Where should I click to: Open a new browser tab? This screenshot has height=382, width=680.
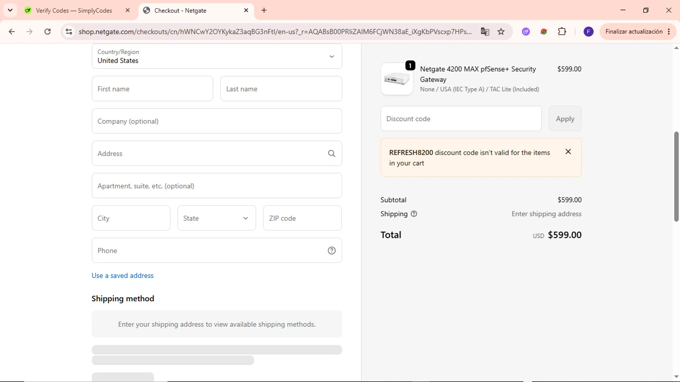[264, 10]
